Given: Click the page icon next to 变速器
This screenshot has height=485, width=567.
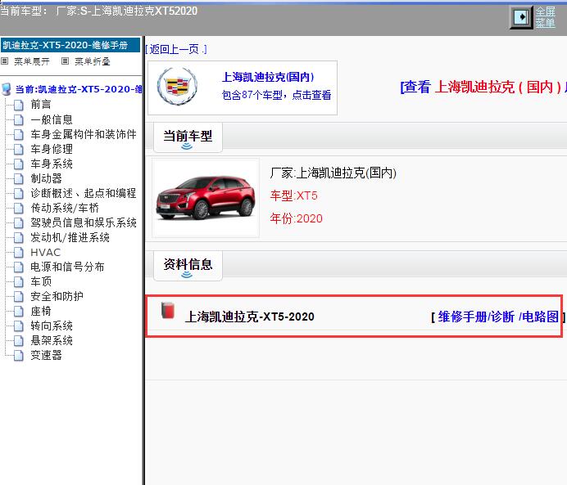Looking at the screenshot, I should (x=19, y=356).
